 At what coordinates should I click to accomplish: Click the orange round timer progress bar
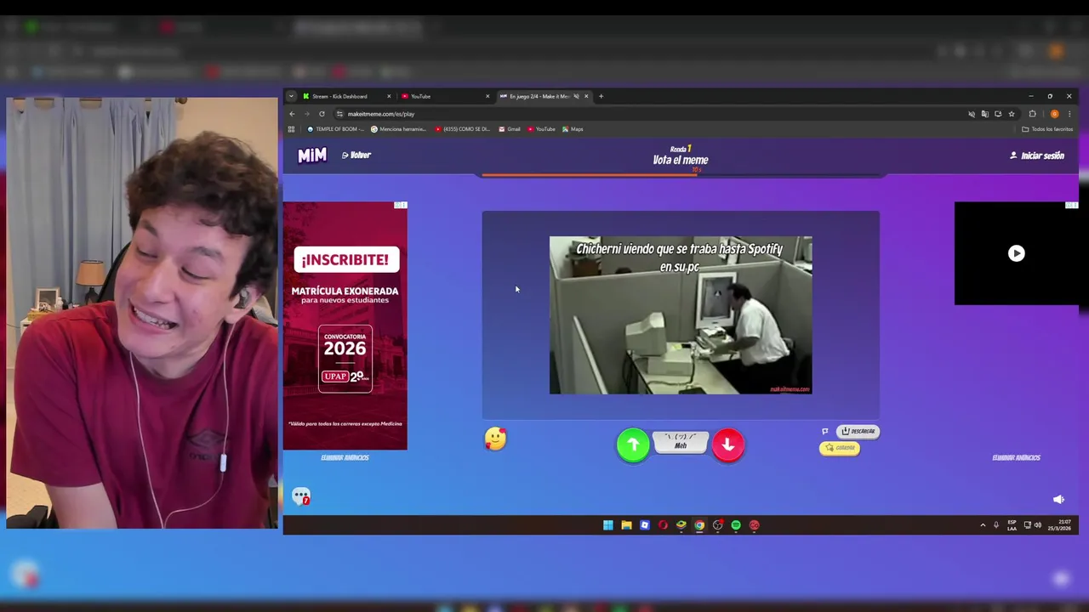681,175
